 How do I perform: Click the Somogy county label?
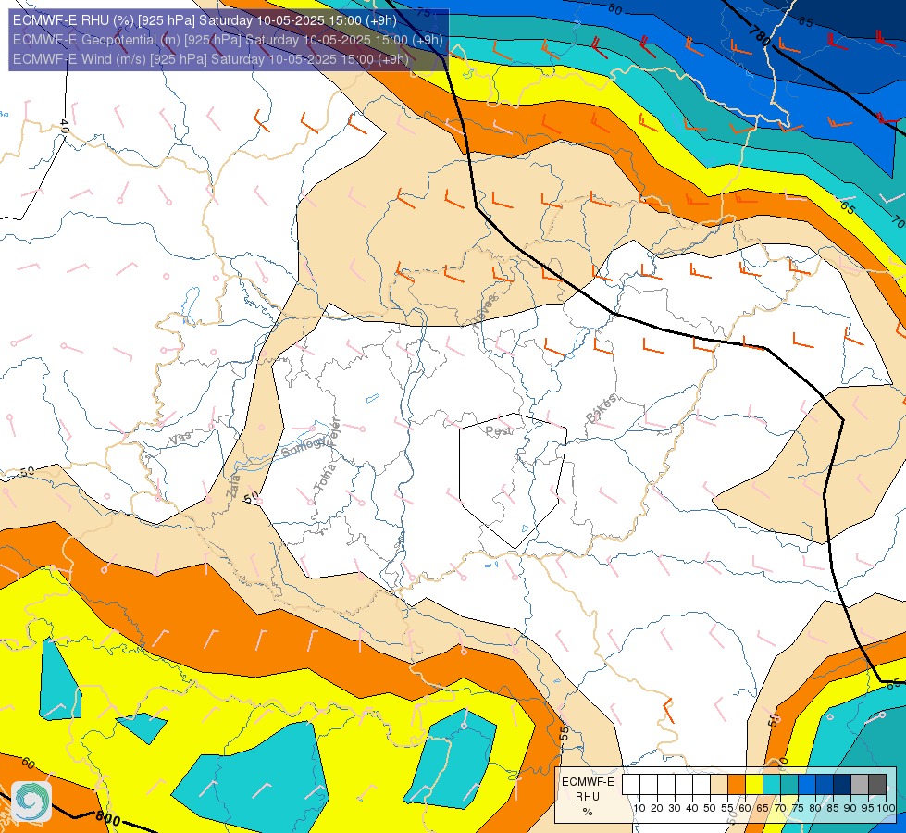pyautogui.click(x=303, y=447)
